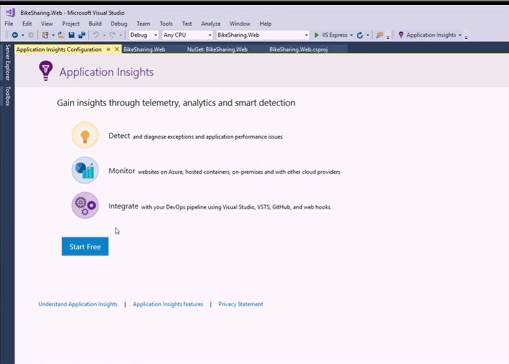
Task: Open the Team menu
Action: [143, 24]
